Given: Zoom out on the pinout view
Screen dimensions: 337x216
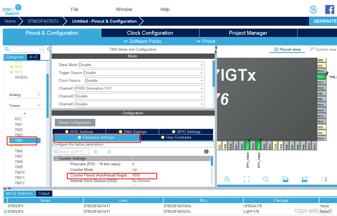Looking at the screenshot, I should click(266, 179).
